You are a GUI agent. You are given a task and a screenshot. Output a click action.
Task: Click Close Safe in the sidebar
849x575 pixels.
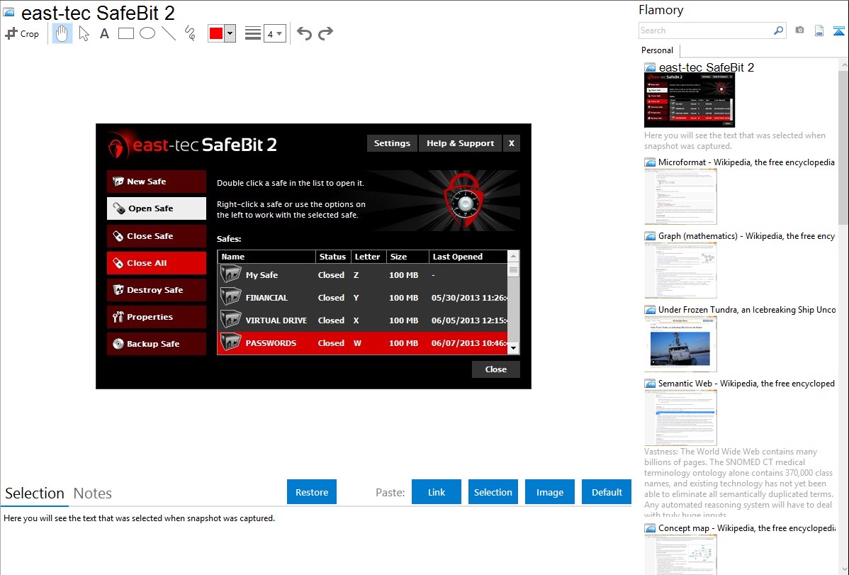click(157, 236)
